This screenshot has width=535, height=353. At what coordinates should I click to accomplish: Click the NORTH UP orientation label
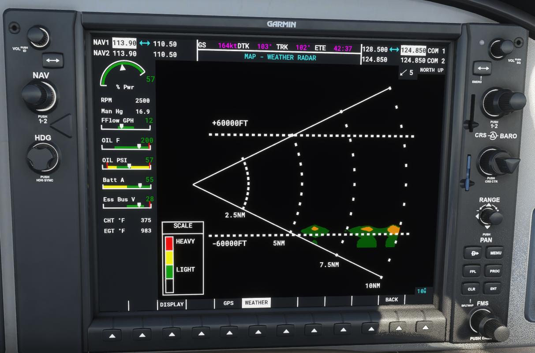(431, 70)
